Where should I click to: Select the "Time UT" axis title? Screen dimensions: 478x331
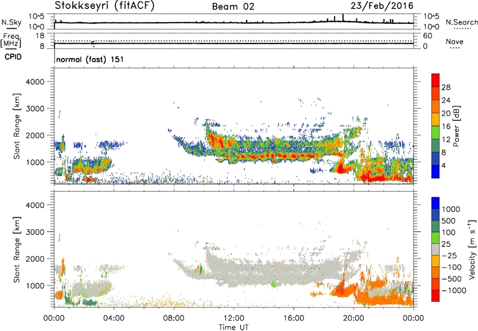[234, 327]
